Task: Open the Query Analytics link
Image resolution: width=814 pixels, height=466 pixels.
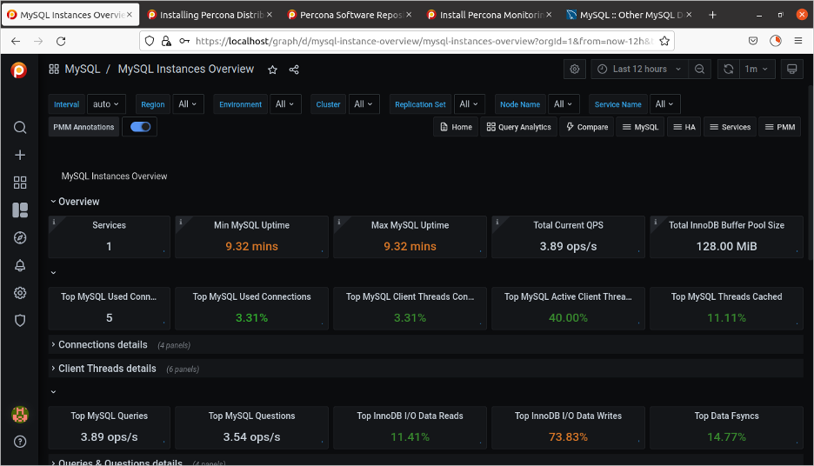Action: click(x=518, y=127)
